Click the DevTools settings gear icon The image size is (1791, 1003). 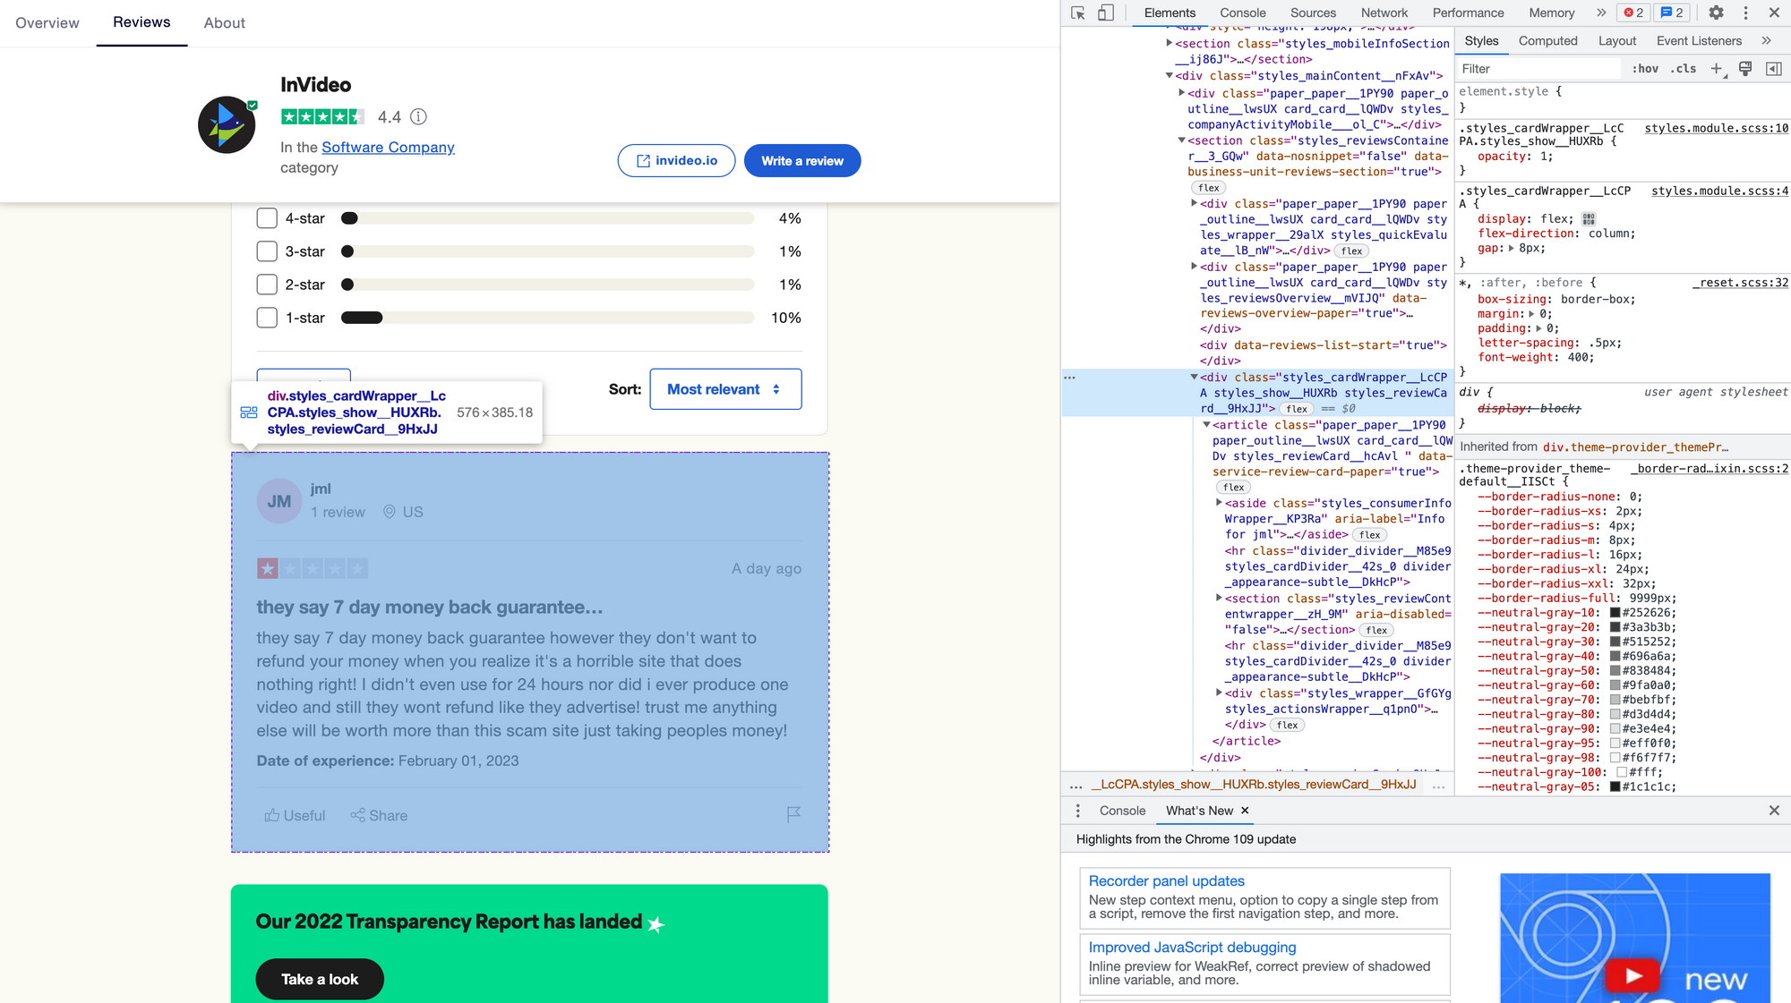click(x=1716, y=13)
